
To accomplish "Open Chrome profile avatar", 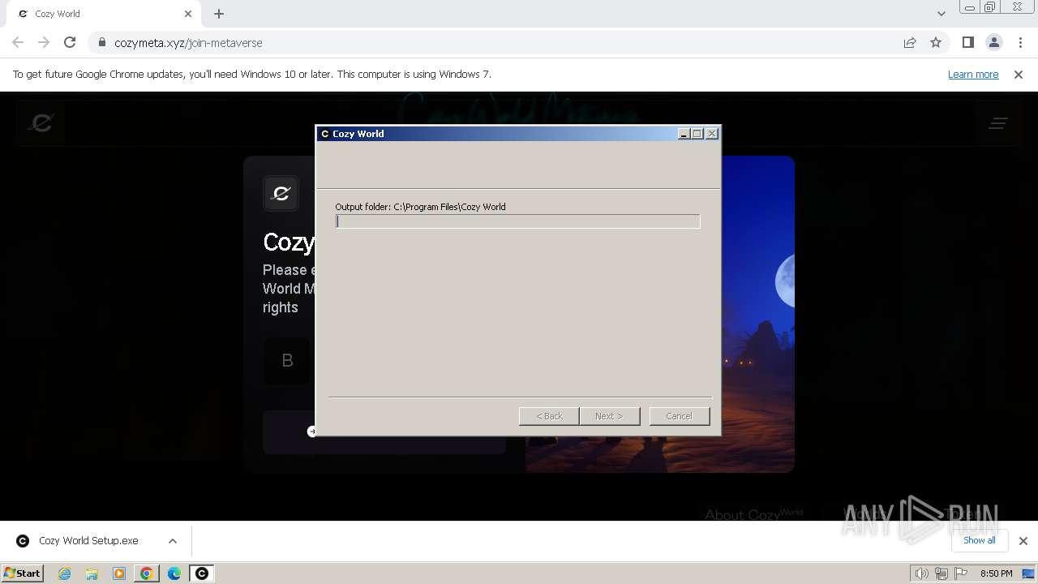I will 993,42.
